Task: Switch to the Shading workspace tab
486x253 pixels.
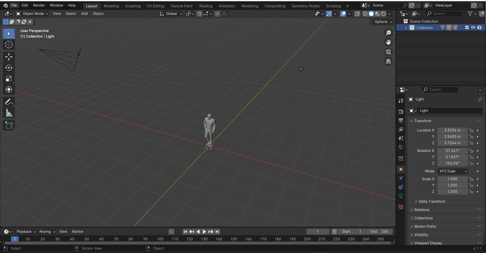Action: point(205,6)
